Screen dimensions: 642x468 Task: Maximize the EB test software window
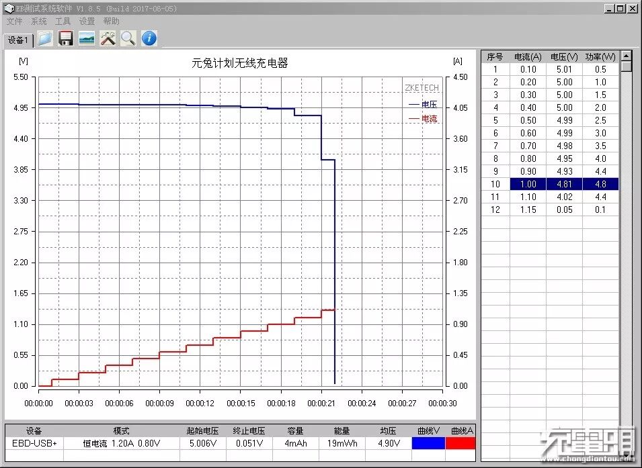(x=620, y=8)
